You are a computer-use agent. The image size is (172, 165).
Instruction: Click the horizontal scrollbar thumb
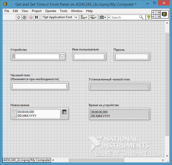point(96,160)
